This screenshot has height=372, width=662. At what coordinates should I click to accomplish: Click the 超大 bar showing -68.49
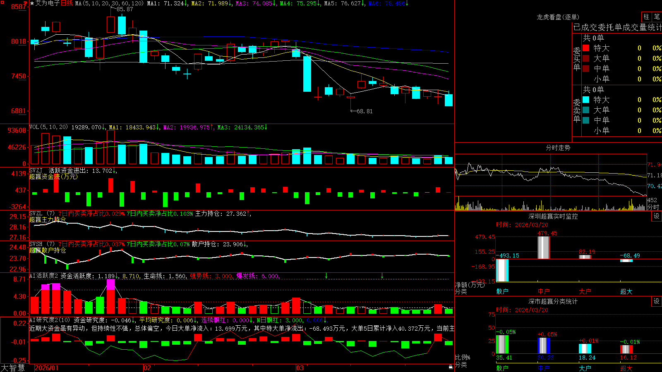point(626,260)
